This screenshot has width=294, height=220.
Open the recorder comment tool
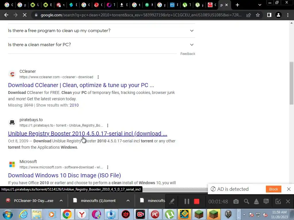pos(266,201)
